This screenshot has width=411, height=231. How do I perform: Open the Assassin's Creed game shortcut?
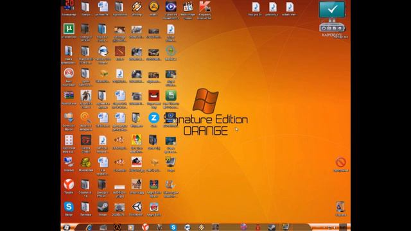pos(85,96)
